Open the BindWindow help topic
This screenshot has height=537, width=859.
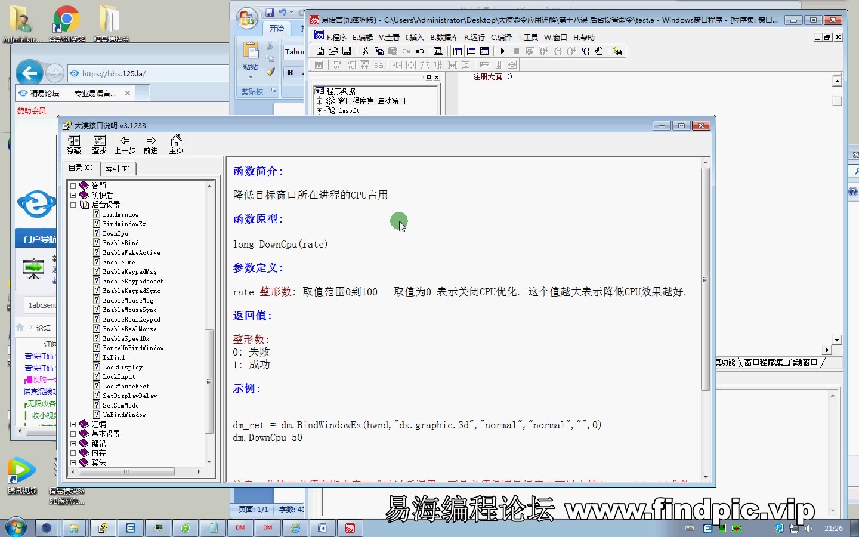[x=120, y=214]
